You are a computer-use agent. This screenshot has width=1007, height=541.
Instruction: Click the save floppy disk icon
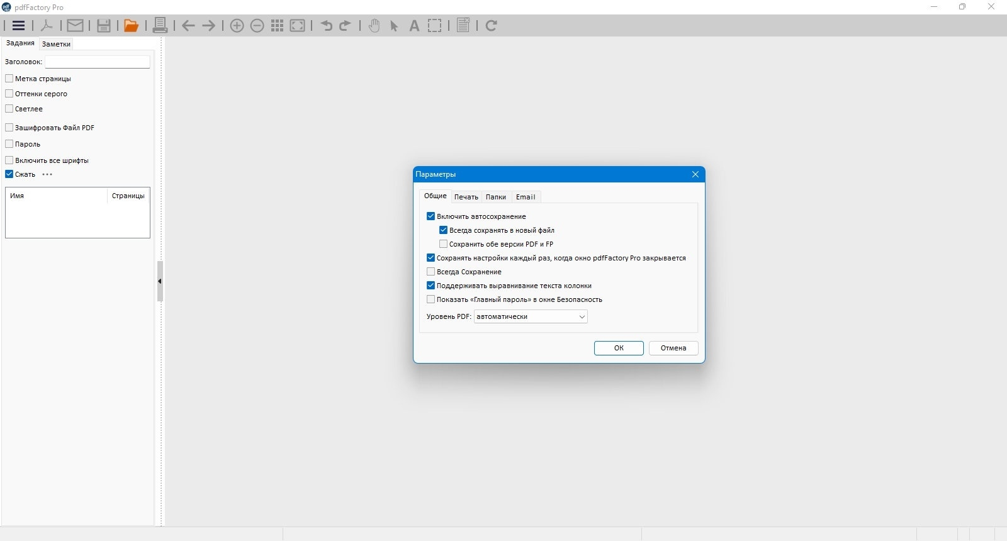click(104, 26)
